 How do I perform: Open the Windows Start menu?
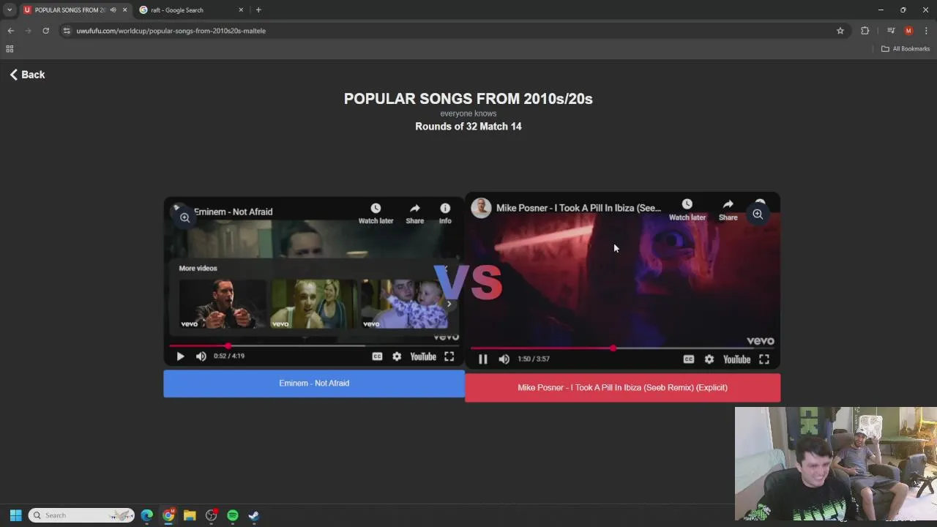tap(15, 515)
